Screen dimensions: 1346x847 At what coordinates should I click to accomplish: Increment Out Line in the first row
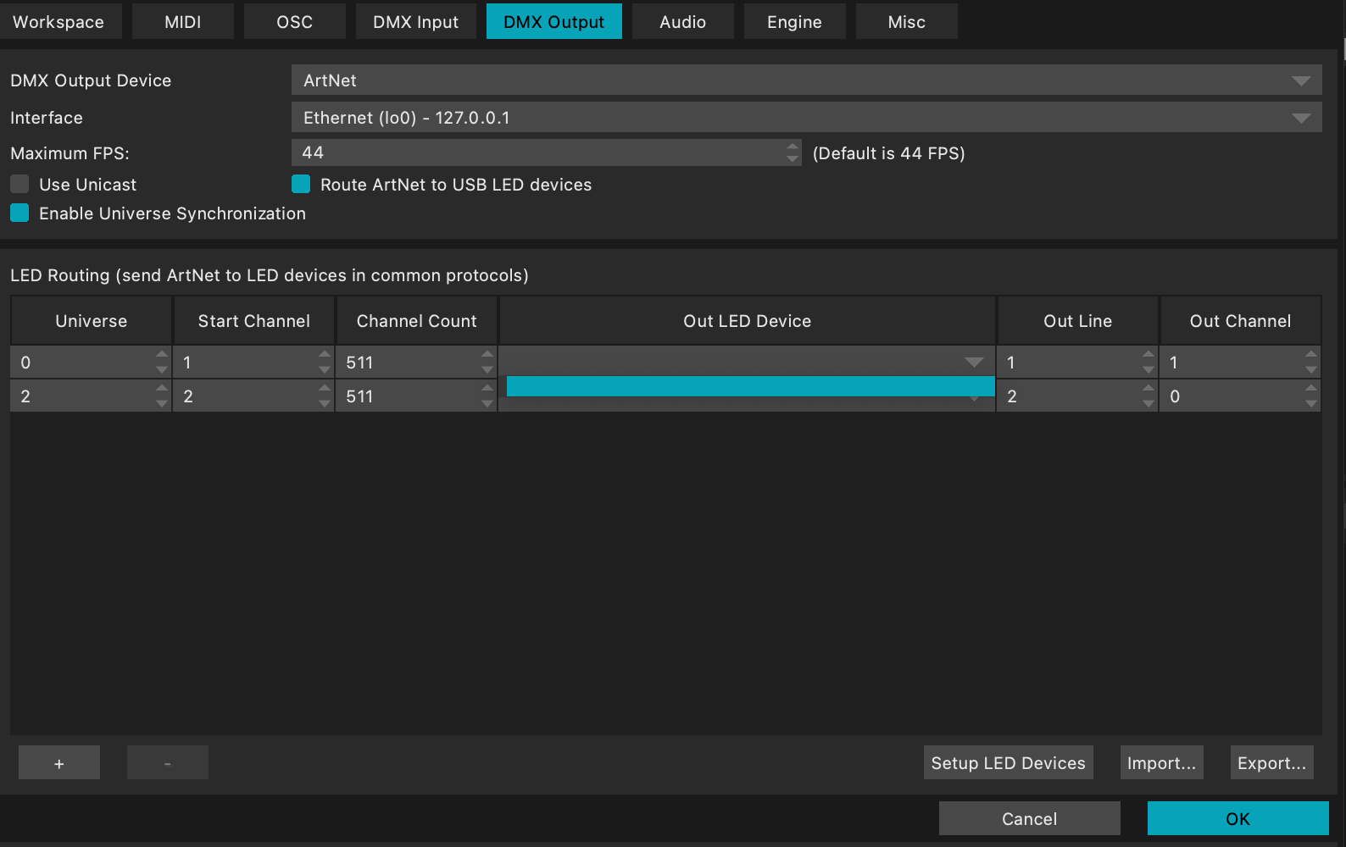1149,355
